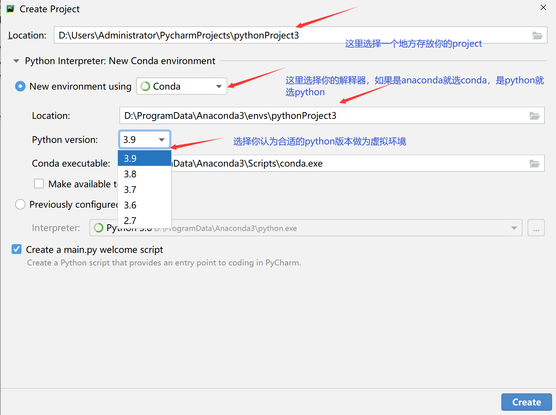Collapse Python Interpreter section triangle
The height and width of the screenshot is (415, 556).
[x=16, y=61]
